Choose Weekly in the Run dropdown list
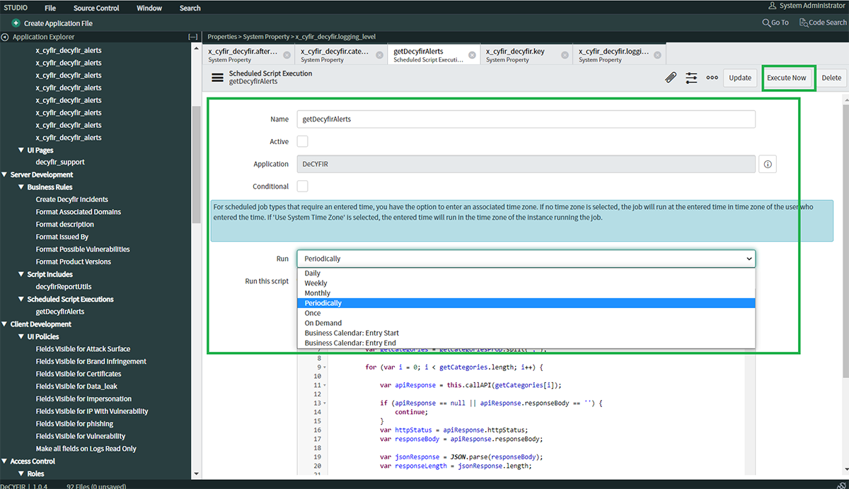Image resolution: width=849 pixels, height=489 pixels. click(x=316, y=283)
